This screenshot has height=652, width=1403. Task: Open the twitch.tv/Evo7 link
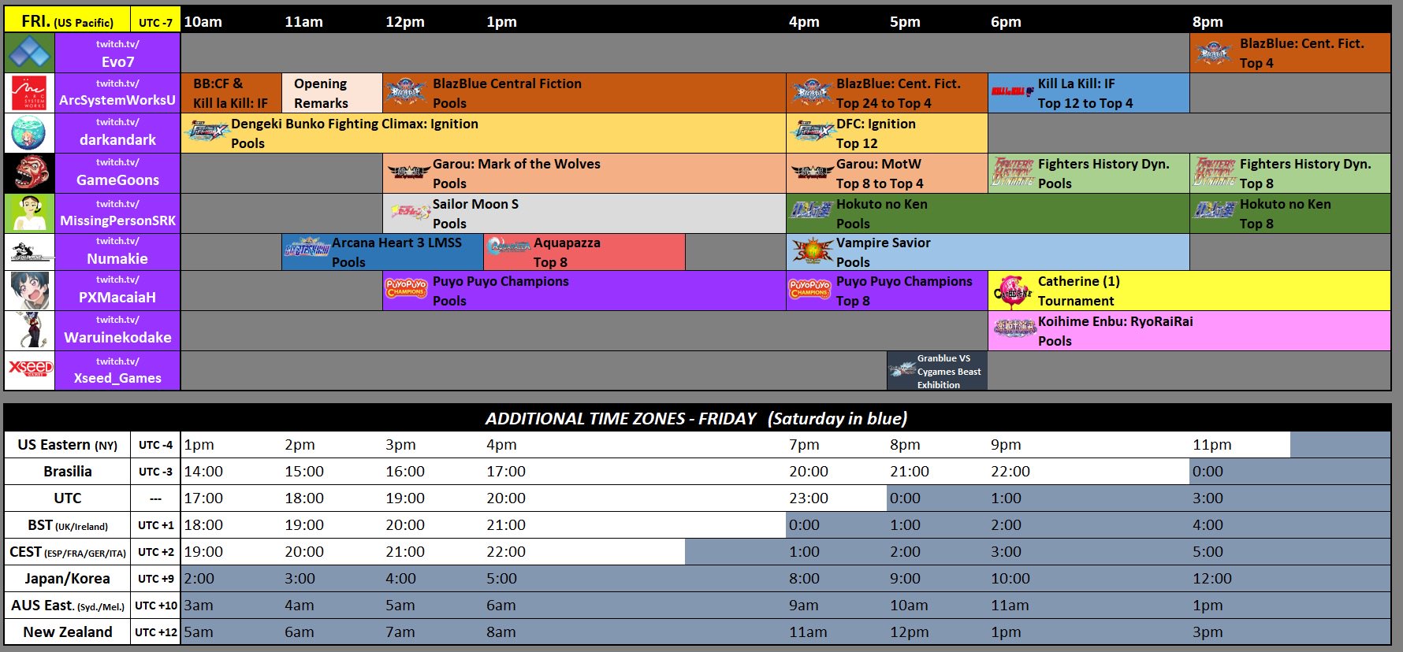click(x=117, y=54)
